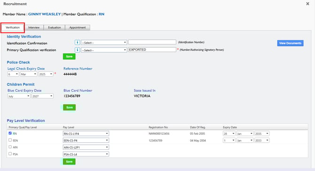
Task: Click the Expiry Date column header
Action: [x=230, y=127]
